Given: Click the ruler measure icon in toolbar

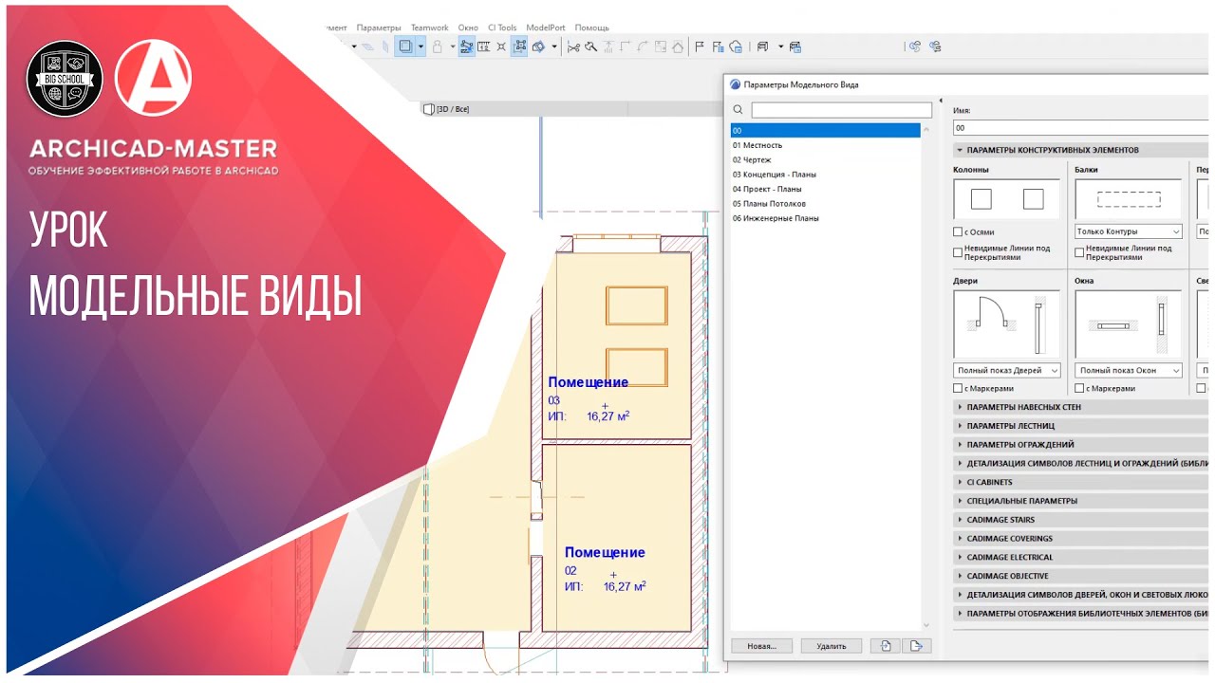Looking at the screenshot, I should [483, 46].
